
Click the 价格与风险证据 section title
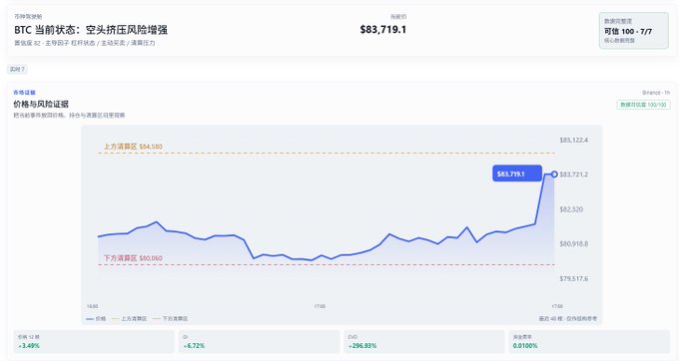tap(41, 104)
